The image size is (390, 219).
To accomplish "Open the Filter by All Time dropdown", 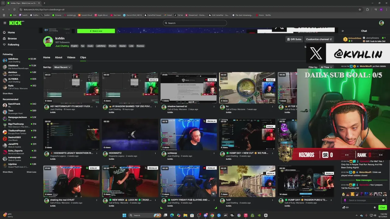I will click(x=326, y=67).
